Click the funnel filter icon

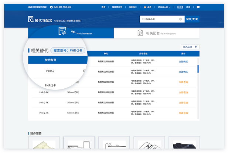[196, 47]
